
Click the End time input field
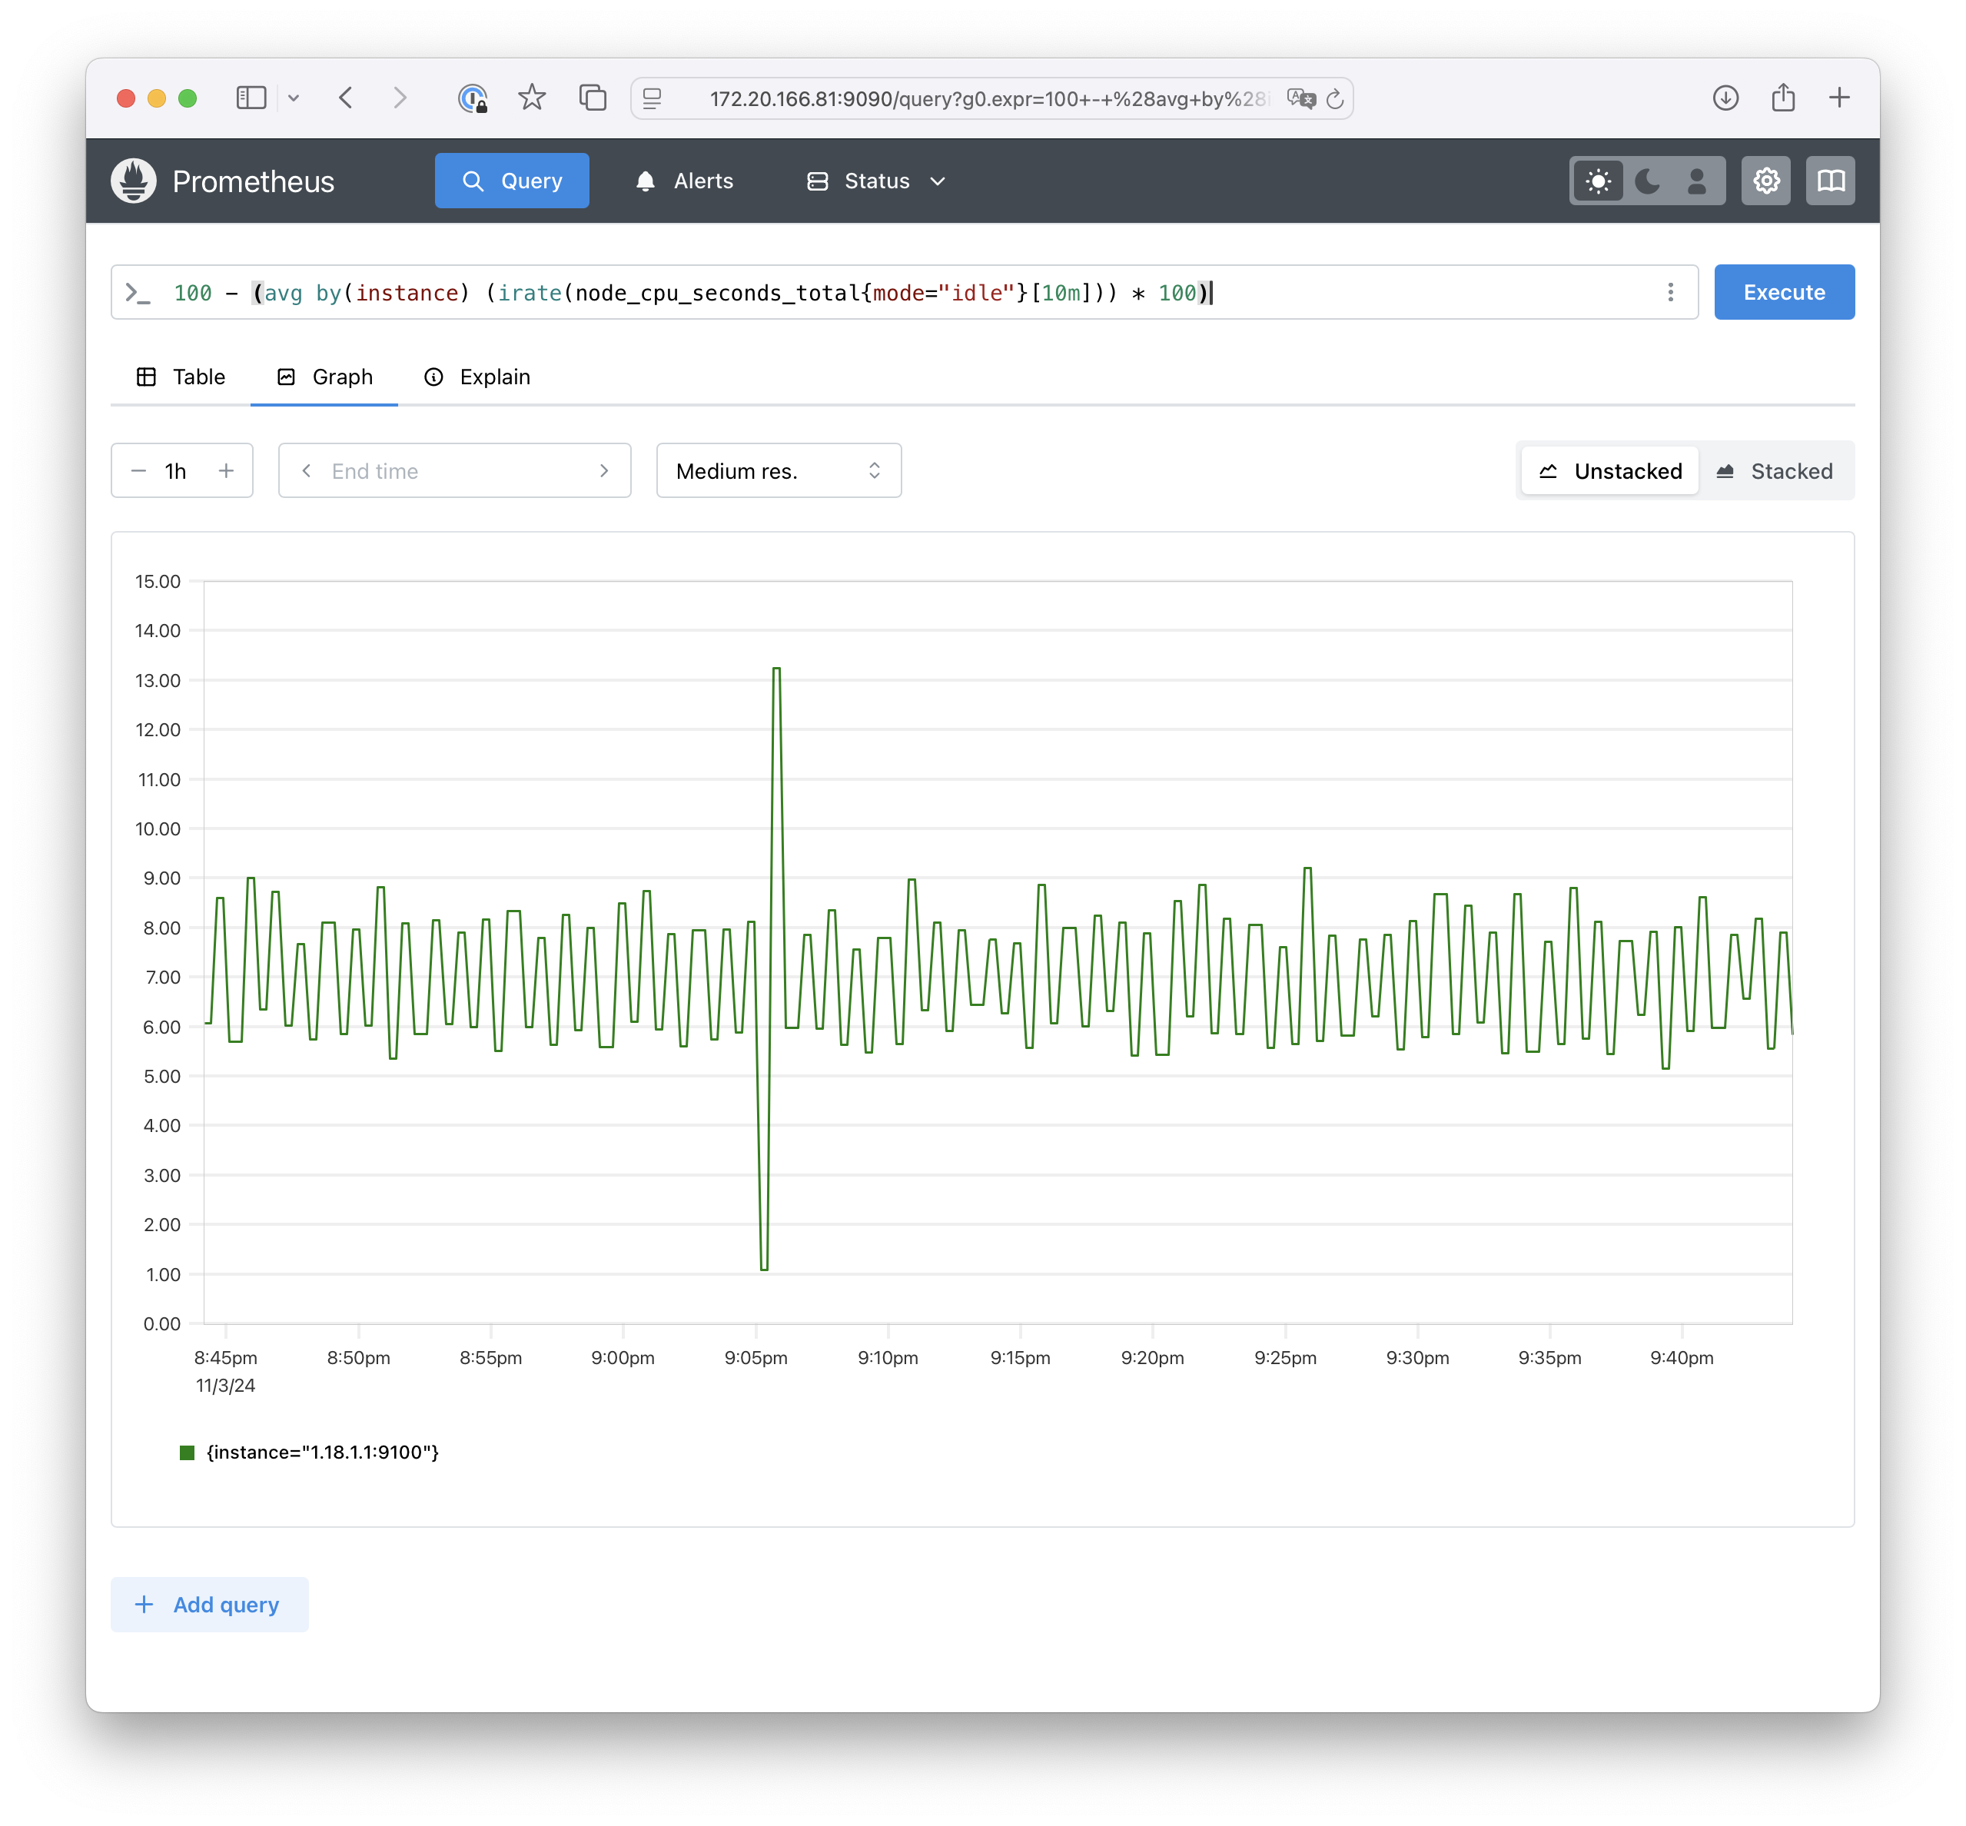tap(454, 471)
